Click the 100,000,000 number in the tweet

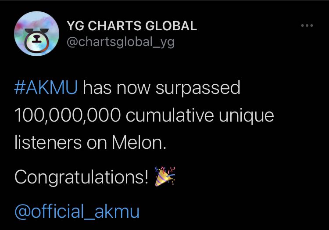[x=68, y=116]
